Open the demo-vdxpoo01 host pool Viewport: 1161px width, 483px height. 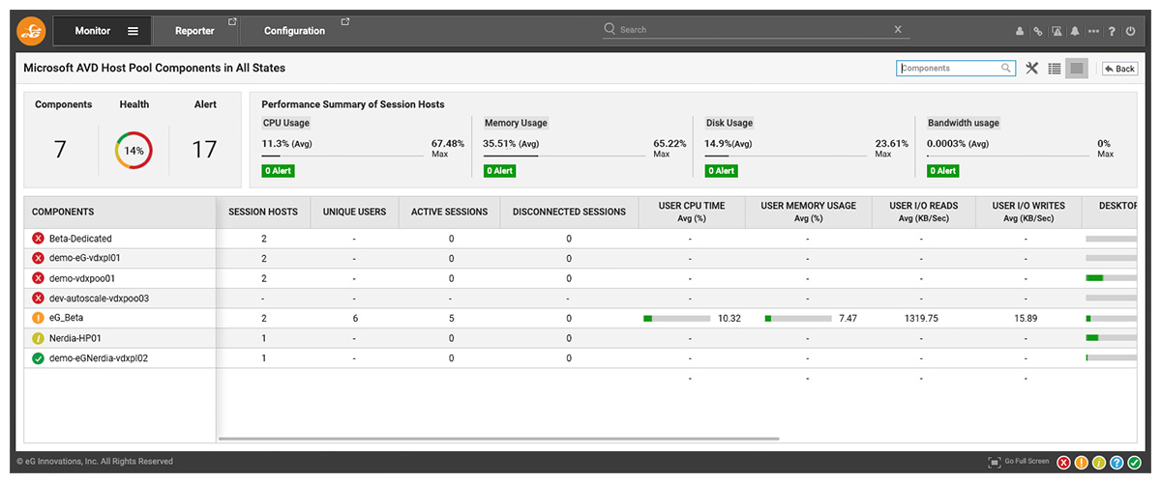[x=81, y=278]
